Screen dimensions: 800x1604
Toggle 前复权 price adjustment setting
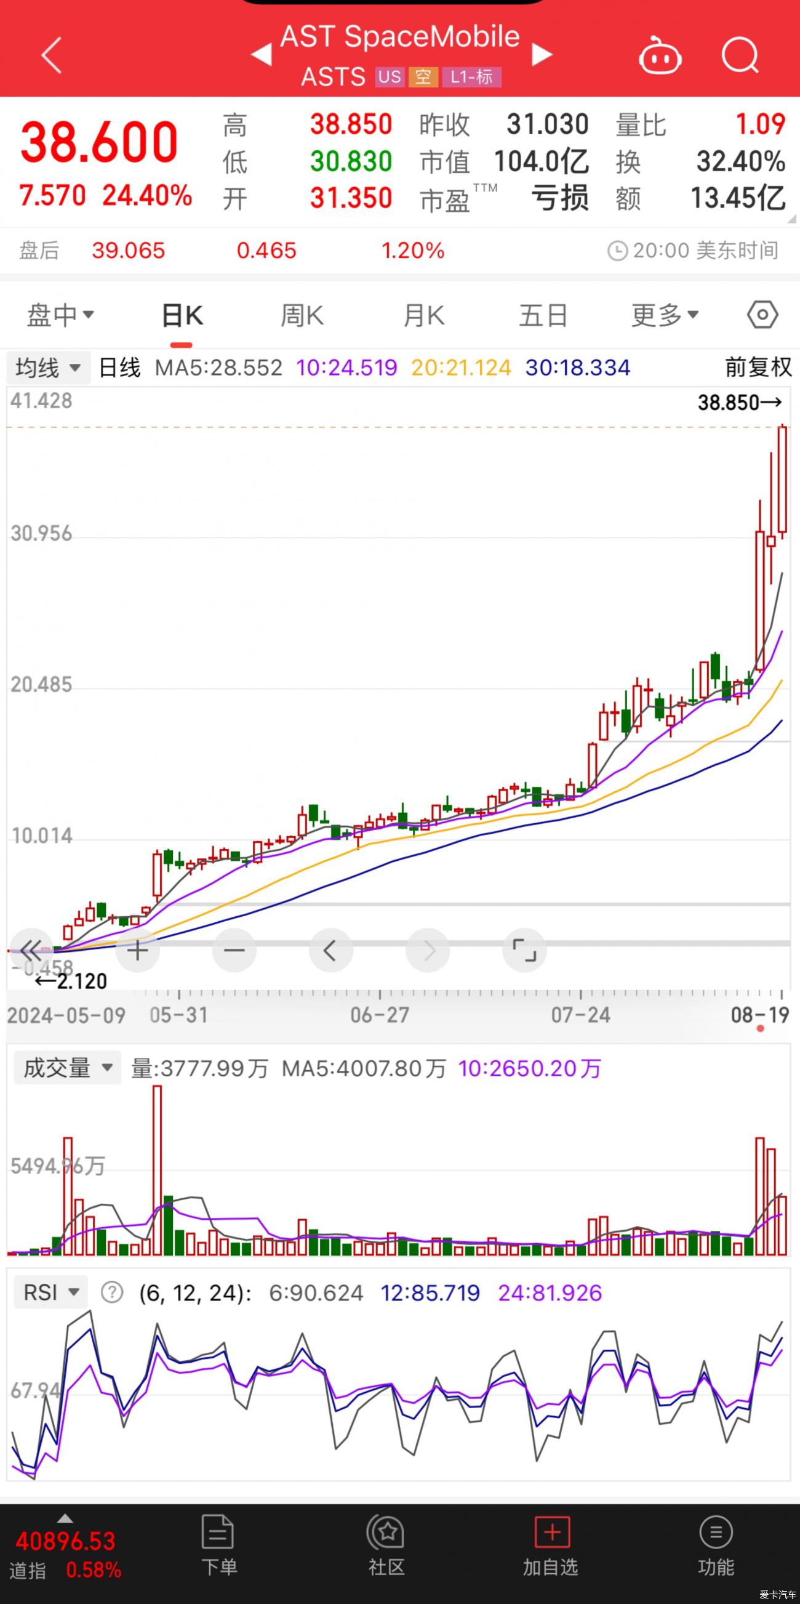[758, 368]
